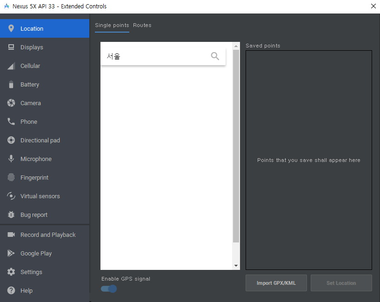Open the Fingerprint label in the sidebar
This screenshot has width=380, height=302.
click(34, 178)
